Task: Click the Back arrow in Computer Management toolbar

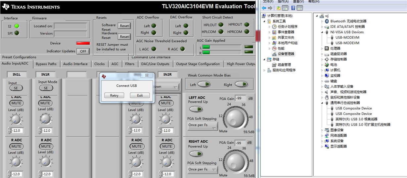Action: 264,8
